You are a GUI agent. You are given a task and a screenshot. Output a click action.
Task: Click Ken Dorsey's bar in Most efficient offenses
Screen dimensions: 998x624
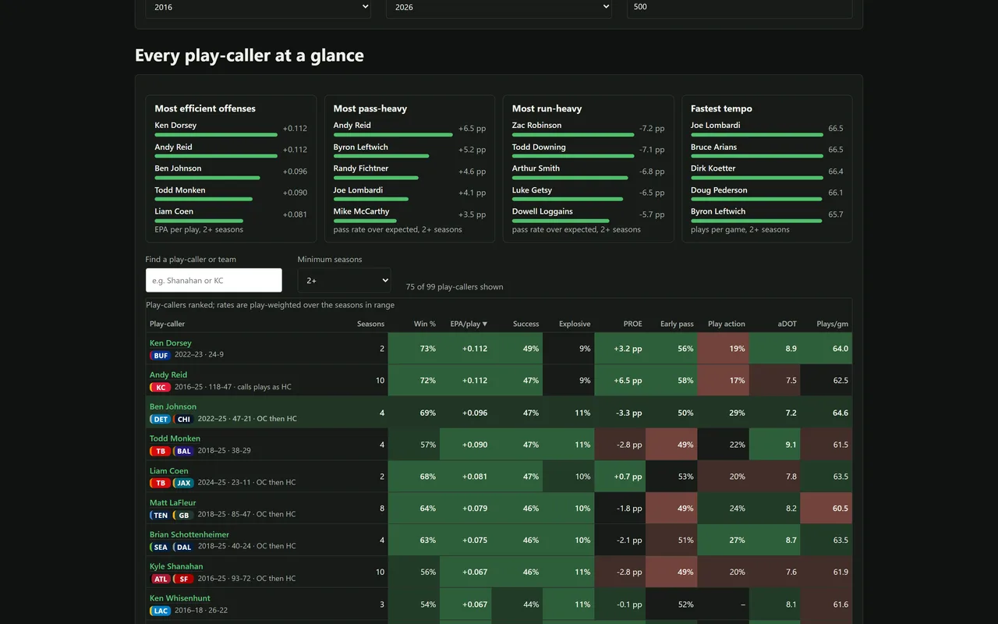(216, 135)
